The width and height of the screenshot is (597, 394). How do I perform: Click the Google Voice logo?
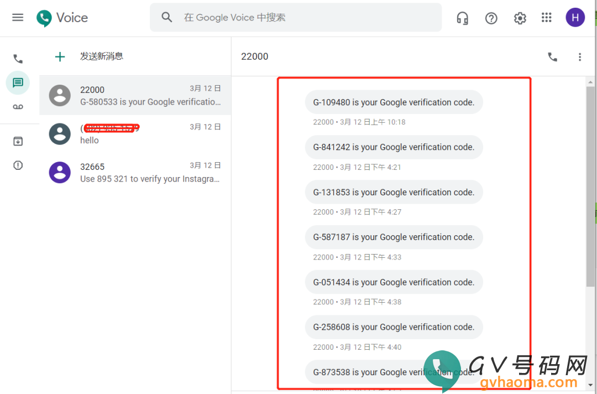(x=62, y=18)
